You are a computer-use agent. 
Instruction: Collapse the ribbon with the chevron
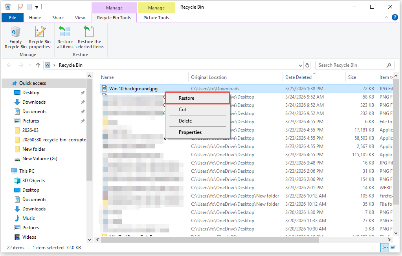click(385, 17)
